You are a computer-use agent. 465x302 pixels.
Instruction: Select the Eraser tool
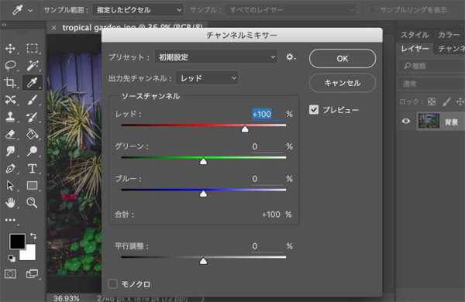10,134
